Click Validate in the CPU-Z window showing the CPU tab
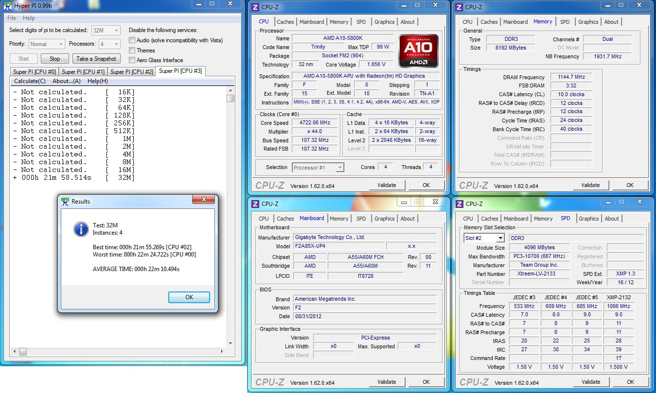656x393 pixels. 387,185
